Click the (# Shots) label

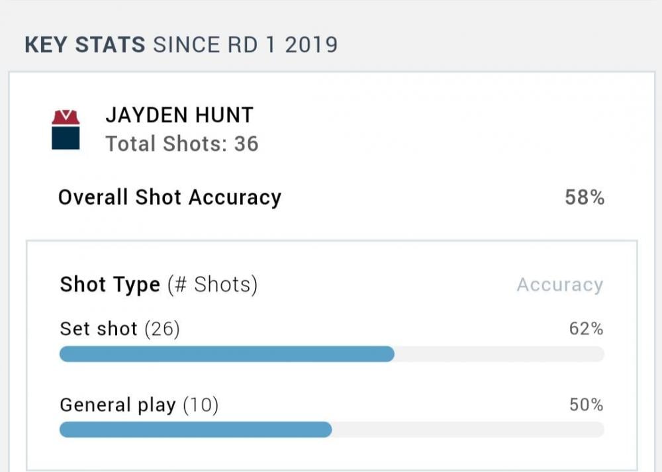[212, 285]
